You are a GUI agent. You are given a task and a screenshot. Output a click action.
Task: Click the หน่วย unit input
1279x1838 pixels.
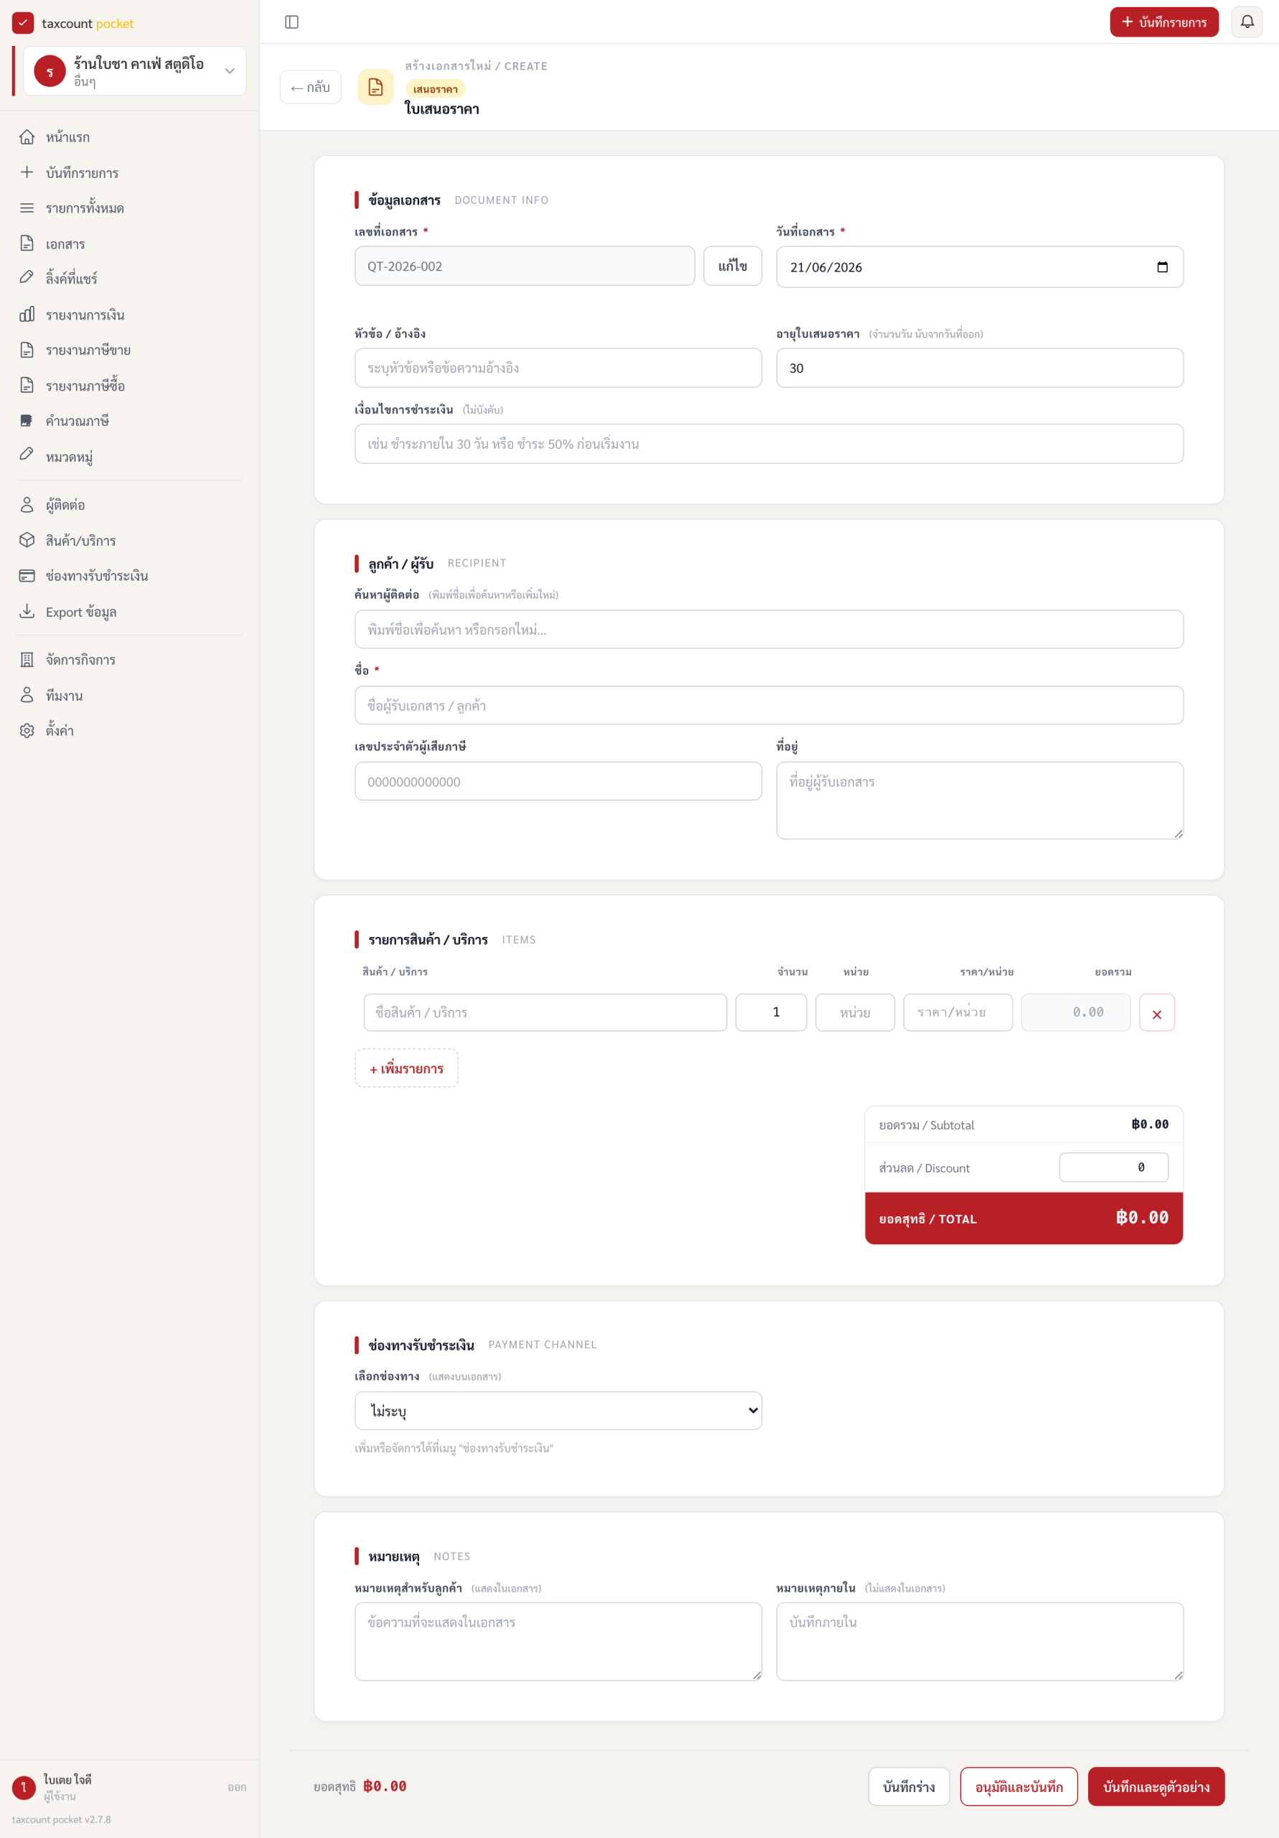pyautogui.click(x=855, y=1012)
